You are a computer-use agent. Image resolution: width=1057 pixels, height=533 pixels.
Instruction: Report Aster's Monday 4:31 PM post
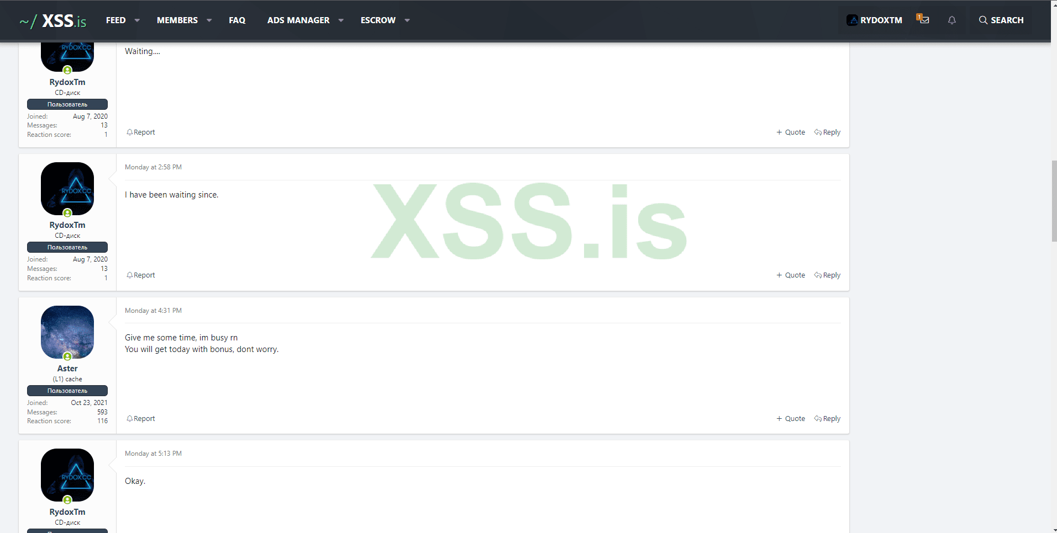tap(141, 419)
